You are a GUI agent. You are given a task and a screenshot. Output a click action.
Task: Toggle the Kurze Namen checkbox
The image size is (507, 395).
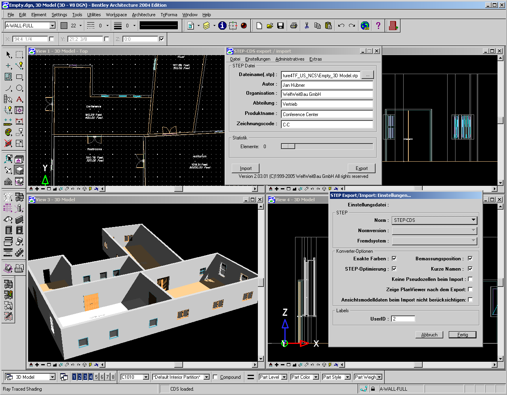(x=470, y=269)
